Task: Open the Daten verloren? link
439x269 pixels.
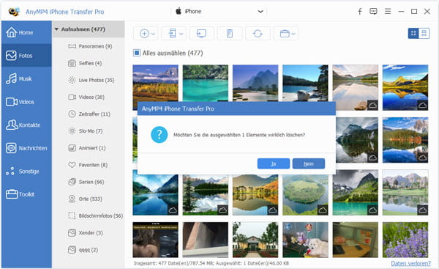Action: click(x=410, y=263)
